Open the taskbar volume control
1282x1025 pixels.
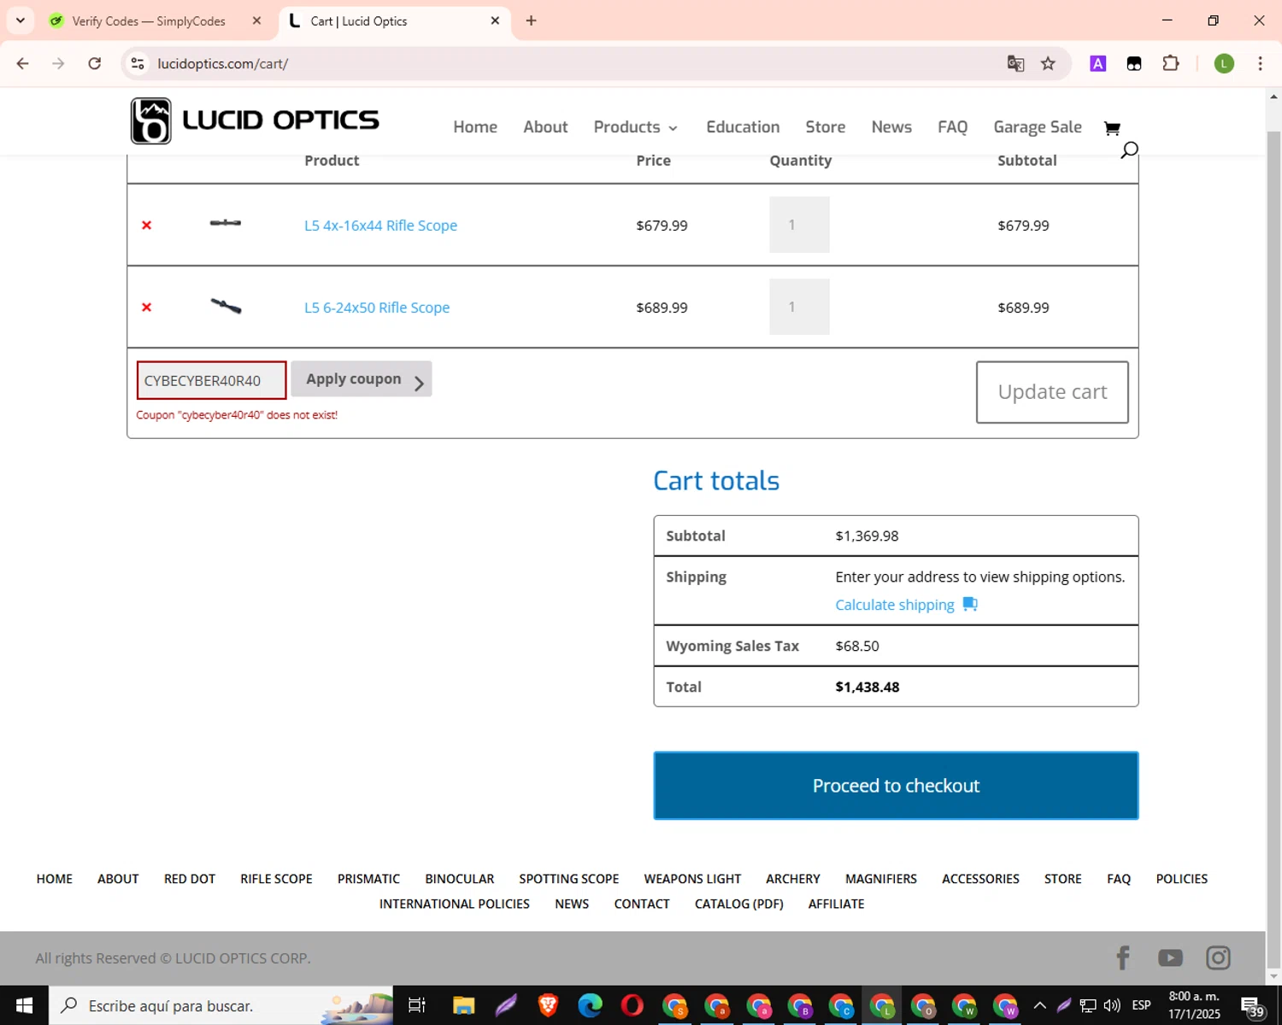pos(1112,1005)
